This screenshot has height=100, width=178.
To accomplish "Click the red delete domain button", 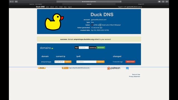I will pos(130,62).
